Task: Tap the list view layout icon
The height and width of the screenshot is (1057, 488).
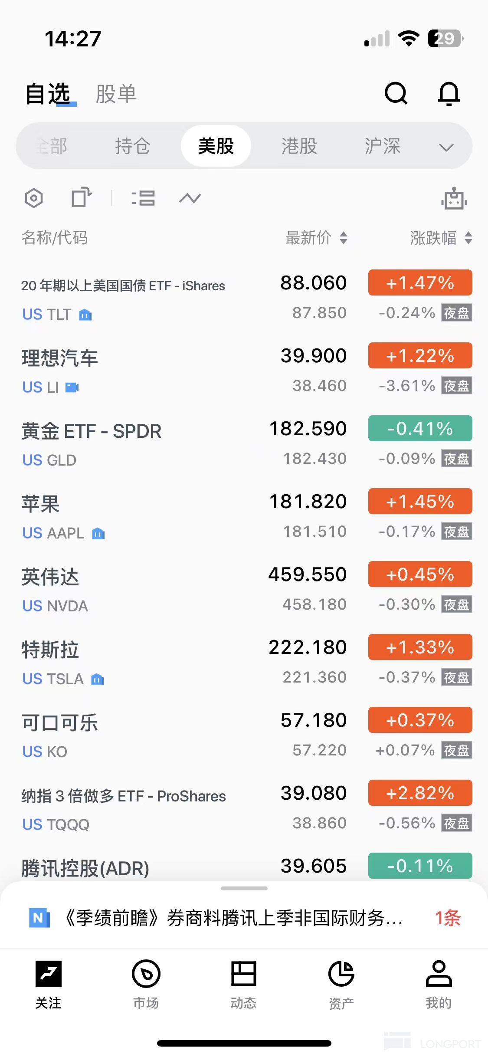Action: coord(143,198)
